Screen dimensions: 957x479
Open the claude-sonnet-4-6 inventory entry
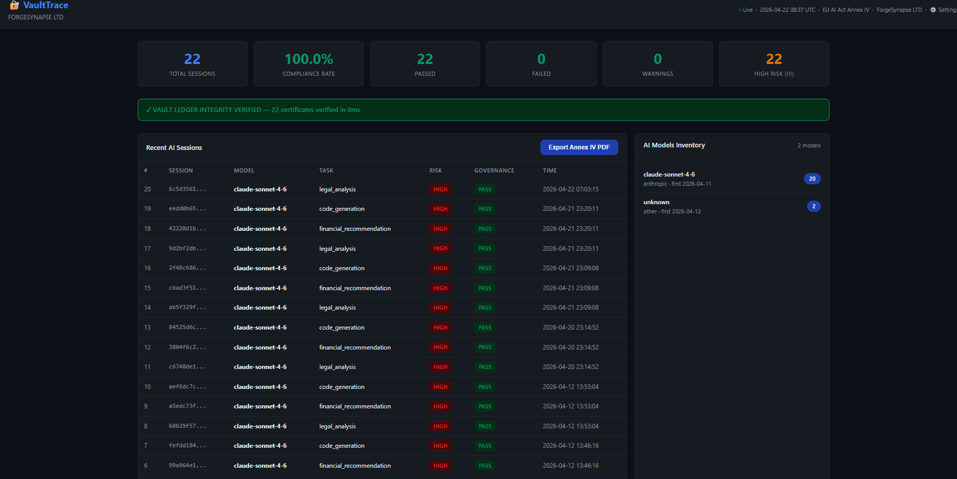[732, 179]
